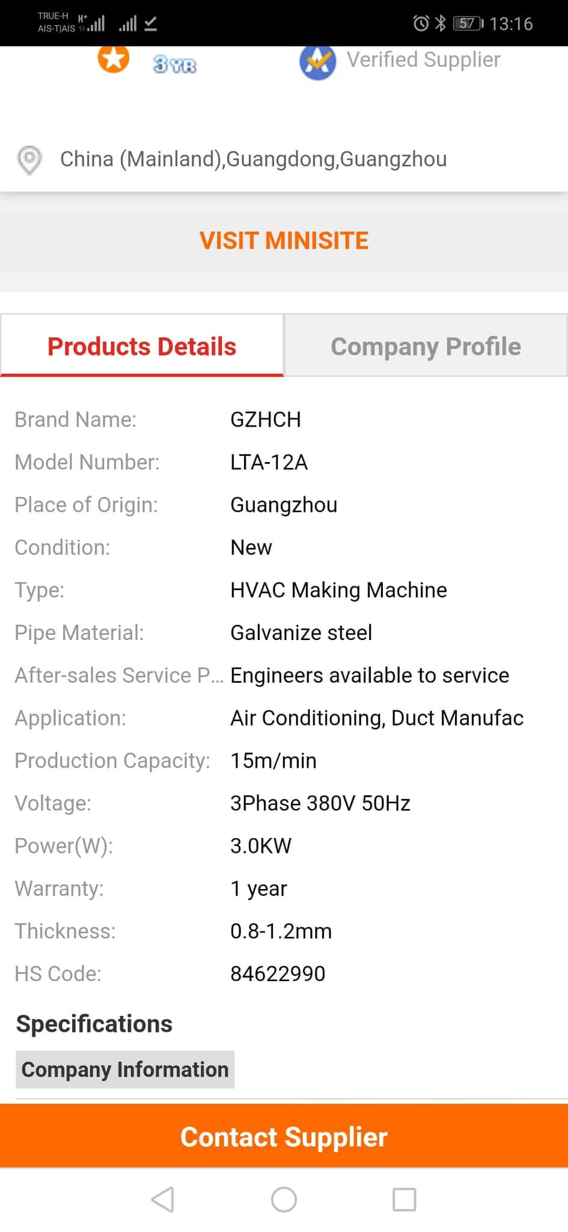This screenshot has width=568, height=1232.
Task: Tap the Bluetooth status icon
Action: tap(441, 23)
